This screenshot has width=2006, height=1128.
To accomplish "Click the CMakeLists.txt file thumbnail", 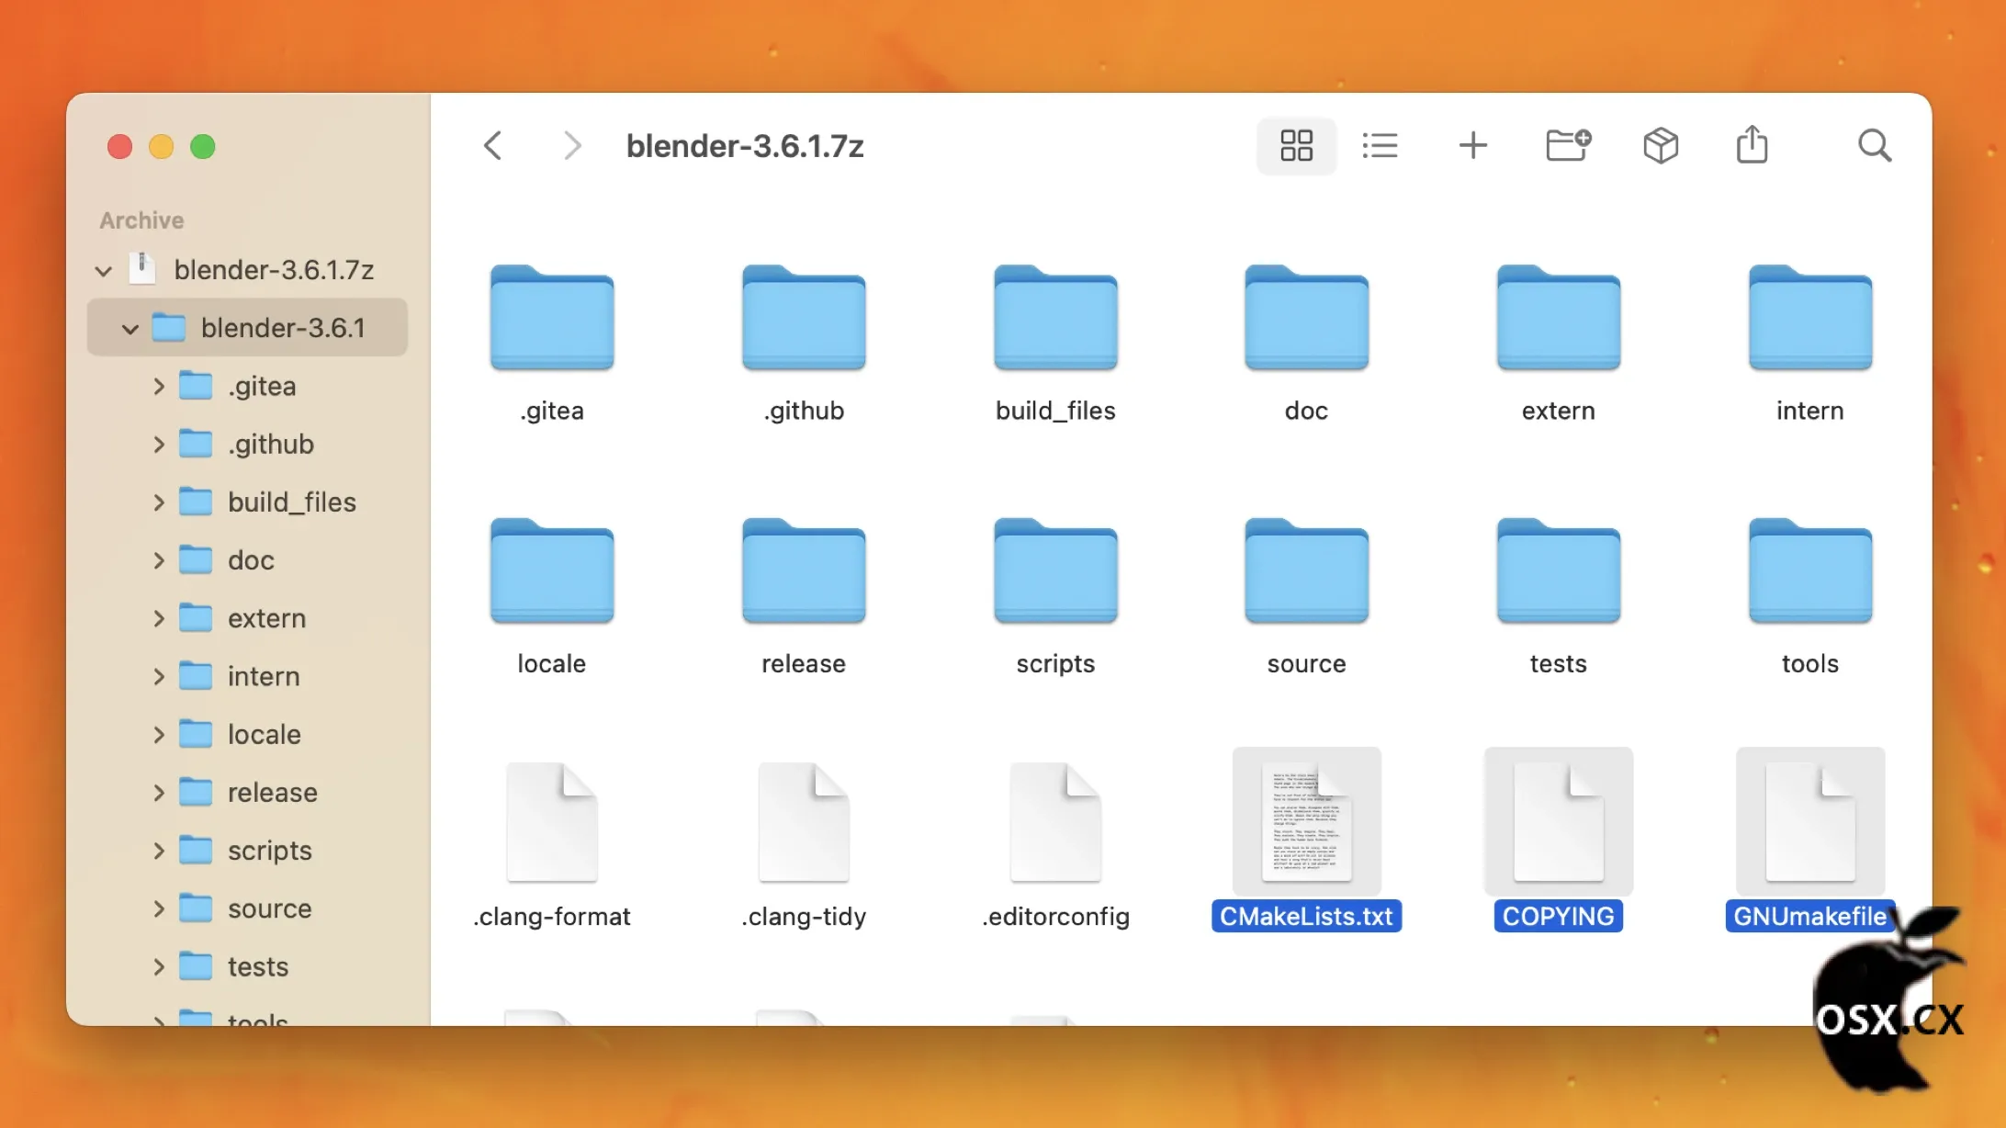I will (x=1306, y=821).
